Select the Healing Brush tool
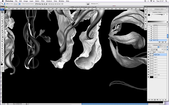The image size is (169, 105). click(x=2, y=26)
